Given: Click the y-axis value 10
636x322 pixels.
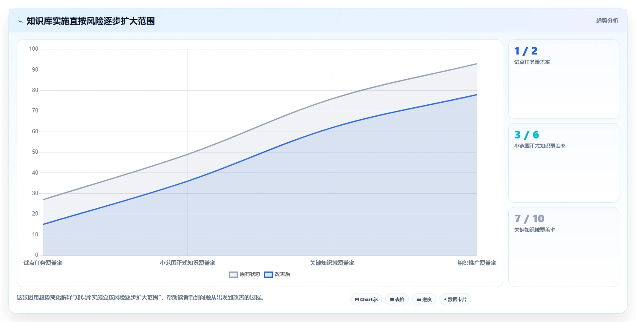Looking at the screenshot, I should (x=35, y=235).
